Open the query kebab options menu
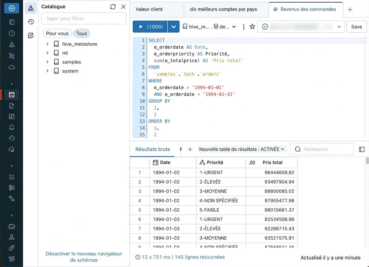Image resolution: width=369 pixels, height=267 pixels. click(x=244, y=27)
